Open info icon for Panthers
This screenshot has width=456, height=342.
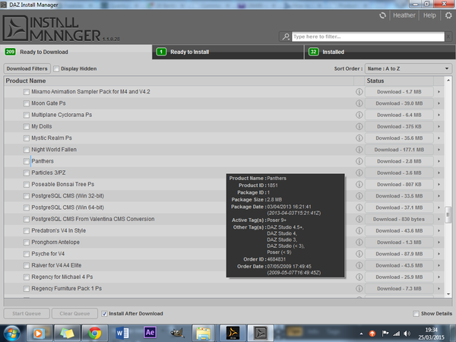coord(359,161)
